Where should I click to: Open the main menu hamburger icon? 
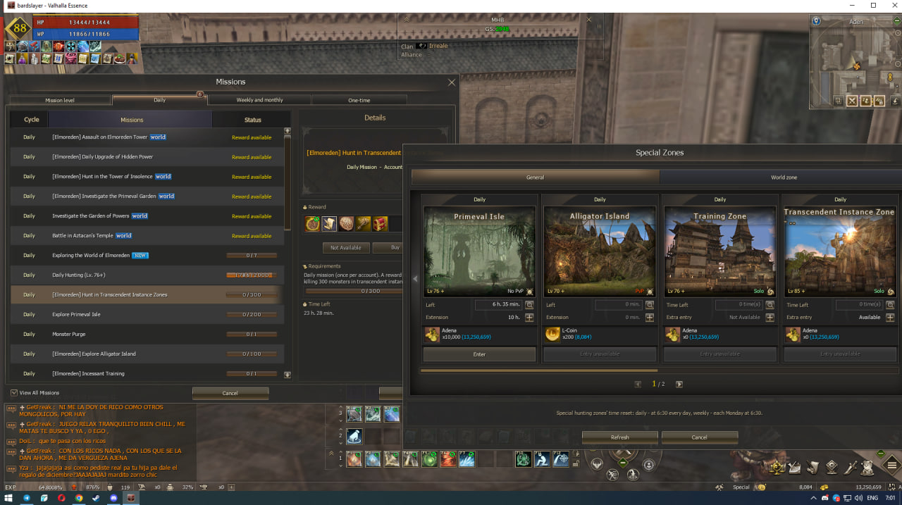pyautogui.click(x=891, y=466)
